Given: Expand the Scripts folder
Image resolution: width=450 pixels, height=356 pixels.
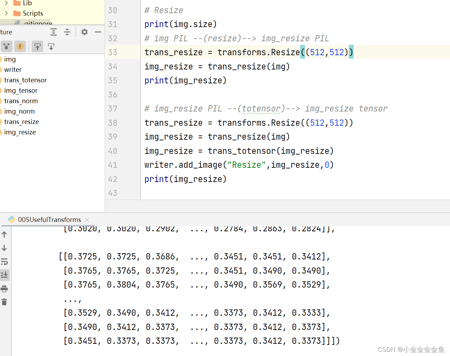Looking at the screenshot, I should tap(6, 13).
